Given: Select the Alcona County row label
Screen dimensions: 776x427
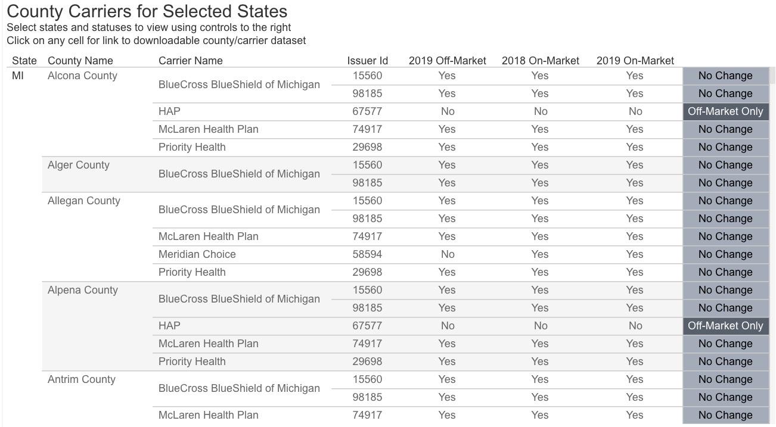Looking at the screenshot, I should (82, 76).
